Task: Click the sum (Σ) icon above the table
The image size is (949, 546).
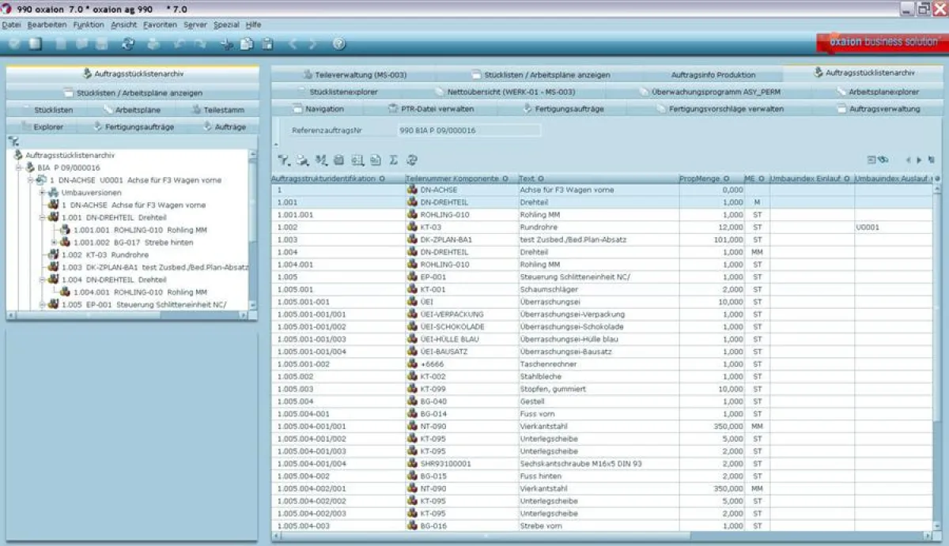Action: 393,160
